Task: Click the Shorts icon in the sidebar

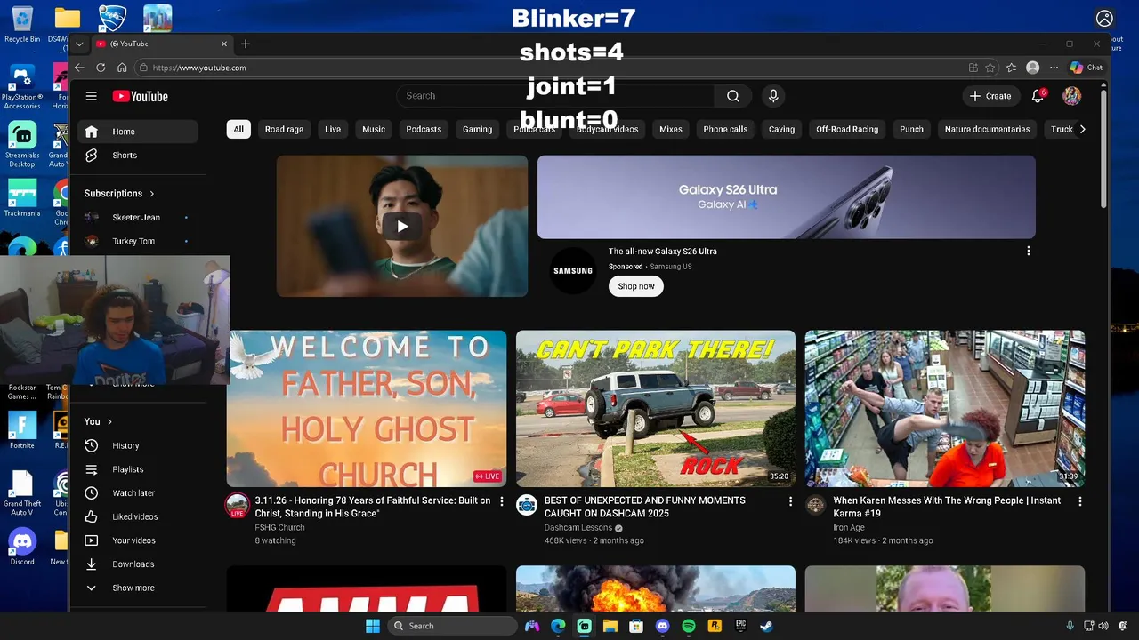Action: click(x=91, y=155)
